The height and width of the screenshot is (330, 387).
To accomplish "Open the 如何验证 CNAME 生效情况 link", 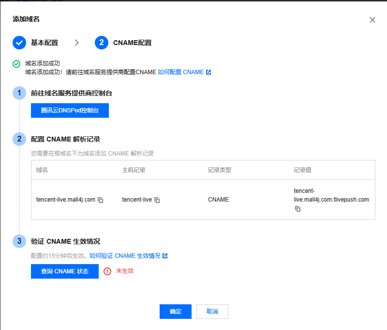I will [125, 256].
